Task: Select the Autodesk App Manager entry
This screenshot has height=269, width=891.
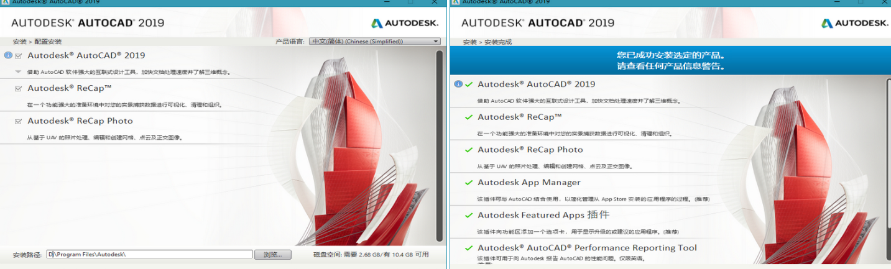Action: tap(529, 183)
